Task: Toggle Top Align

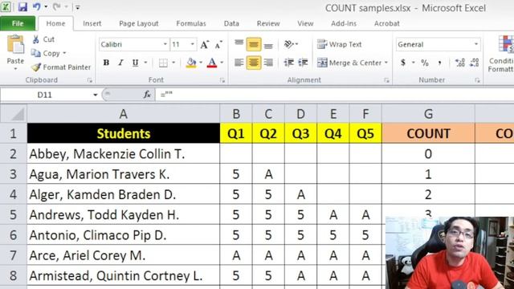Action: coord(239,44)
